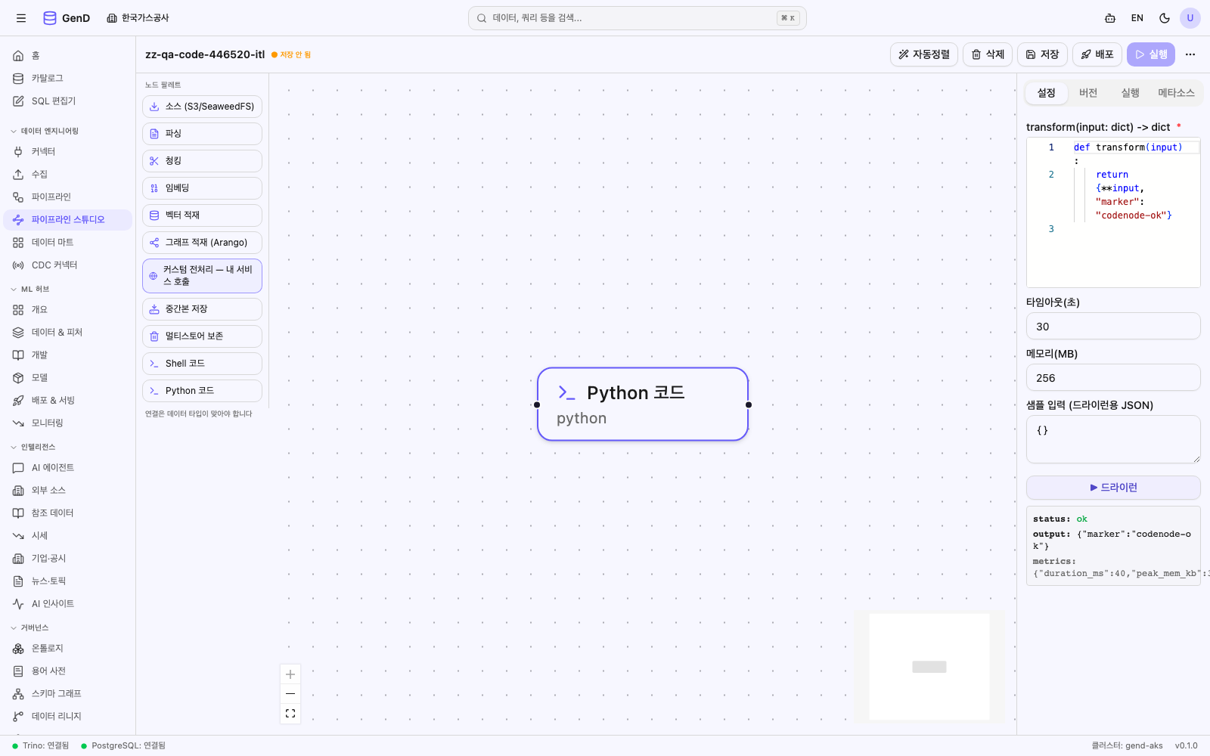Click the search field for data and queries
Viewport: 1210px width, 756px height.
point(637,18)
